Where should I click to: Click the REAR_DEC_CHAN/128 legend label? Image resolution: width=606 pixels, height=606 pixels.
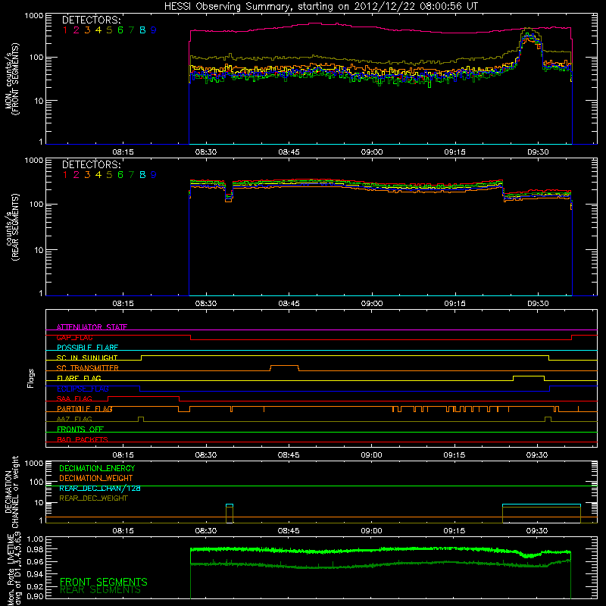[100, 488]
